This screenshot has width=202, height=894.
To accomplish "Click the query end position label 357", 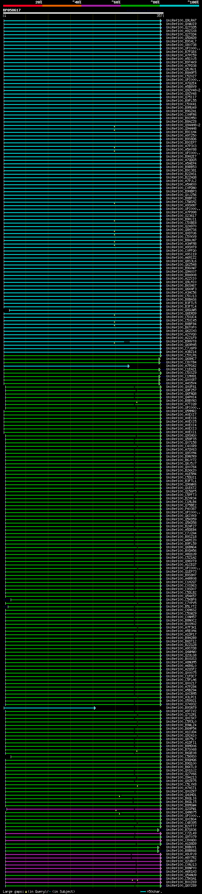I will click(x=159, y=16).
